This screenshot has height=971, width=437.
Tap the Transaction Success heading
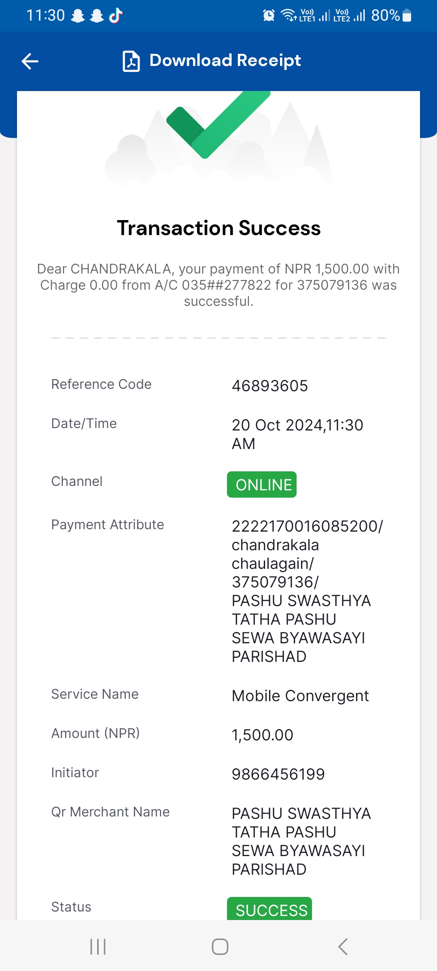coord(218,228)
